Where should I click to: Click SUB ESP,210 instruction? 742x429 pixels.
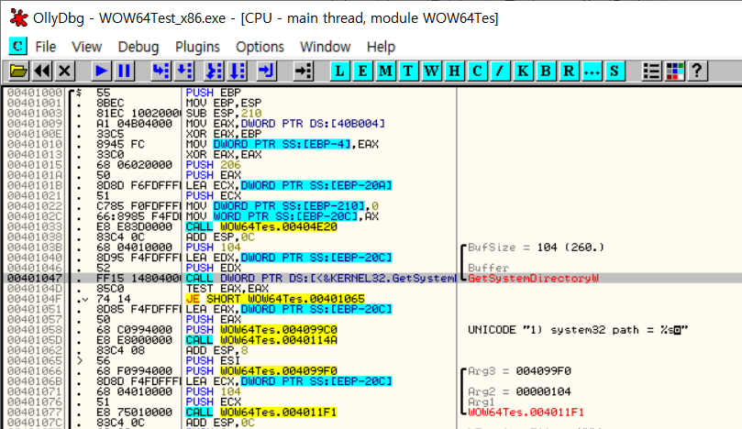click(x=224, y=114)
